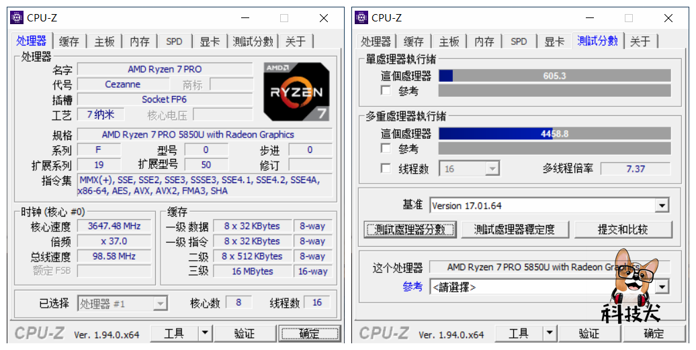This screenshot has width=696, height=350.
Task: Click the 线程数 value 16 in left window
Action: [317, 302]
